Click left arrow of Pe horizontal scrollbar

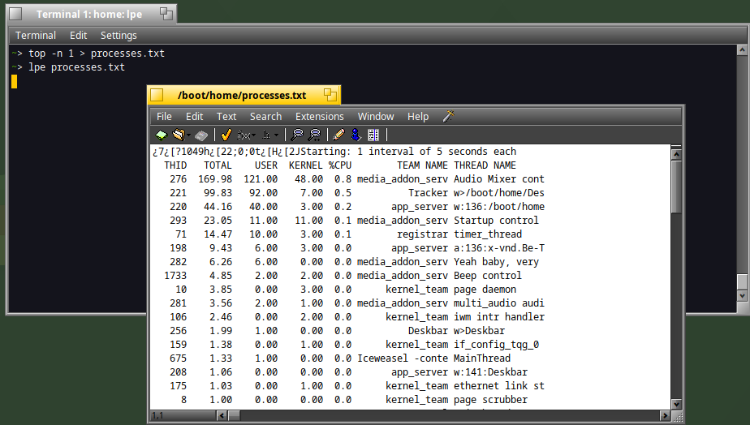coord(222,415)
